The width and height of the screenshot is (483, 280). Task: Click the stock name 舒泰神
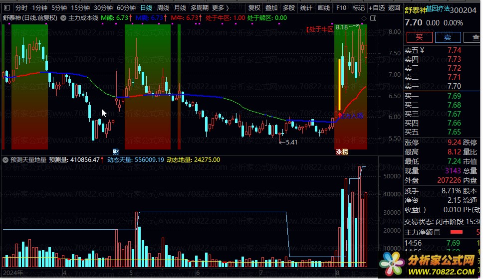pyautogui.click(x=415, y=10)
